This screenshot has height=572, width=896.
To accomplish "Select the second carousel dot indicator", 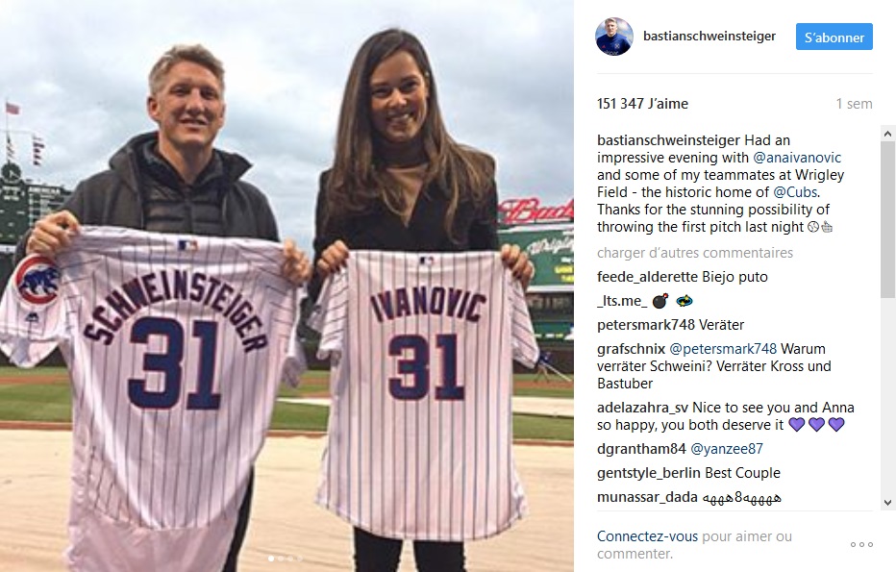I will point(280,559).
